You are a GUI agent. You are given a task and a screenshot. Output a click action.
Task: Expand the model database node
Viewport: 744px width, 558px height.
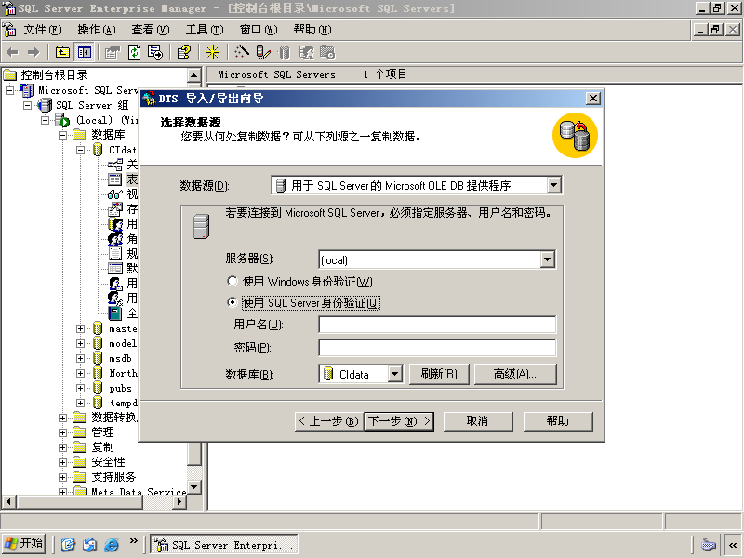80,343
